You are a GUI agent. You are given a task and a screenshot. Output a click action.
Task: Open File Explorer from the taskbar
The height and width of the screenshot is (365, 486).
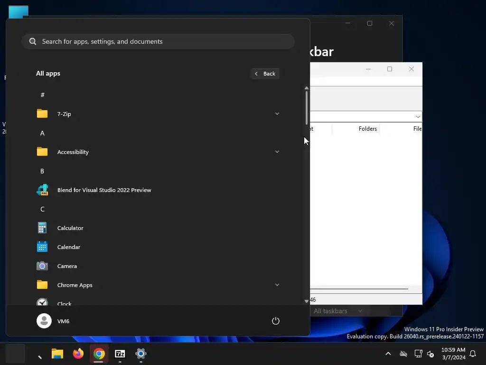(x=57, y=354)
